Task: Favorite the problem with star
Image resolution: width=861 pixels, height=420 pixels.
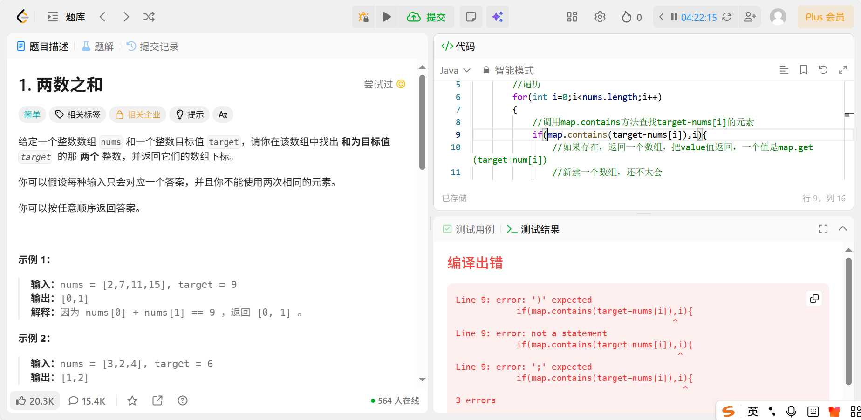Action: 132,400
